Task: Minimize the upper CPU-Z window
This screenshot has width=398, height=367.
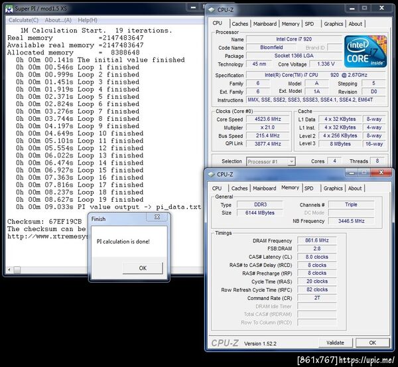Action: [352, 9]
